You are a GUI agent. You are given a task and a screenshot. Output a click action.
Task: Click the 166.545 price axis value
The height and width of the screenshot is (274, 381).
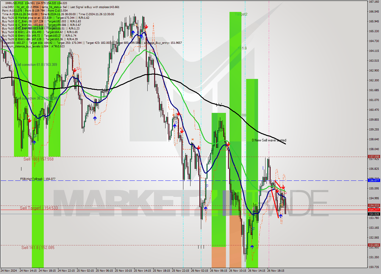coord(374,12)
